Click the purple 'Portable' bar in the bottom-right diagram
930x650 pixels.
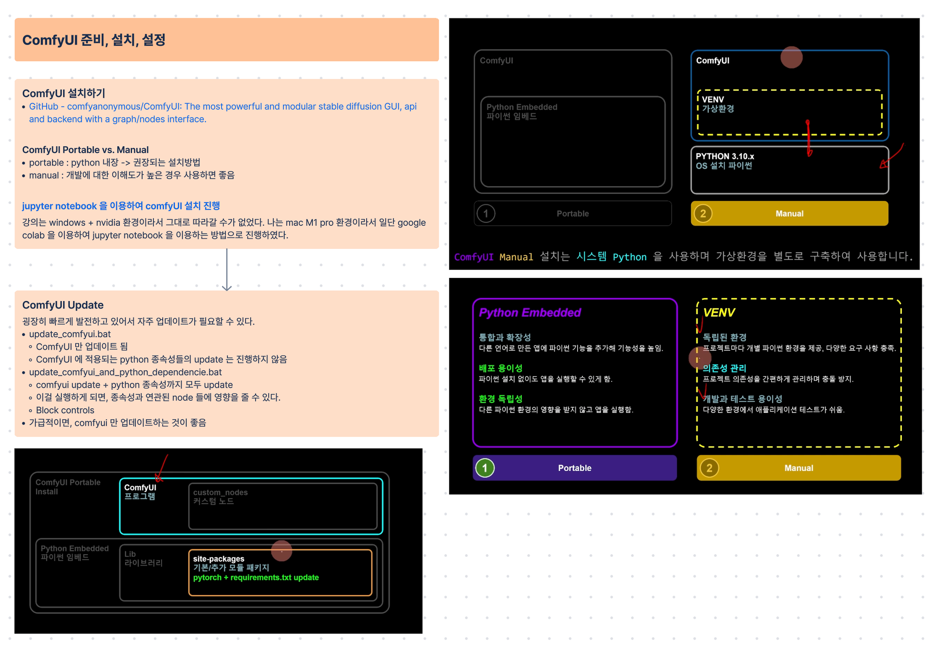(574, 468)
